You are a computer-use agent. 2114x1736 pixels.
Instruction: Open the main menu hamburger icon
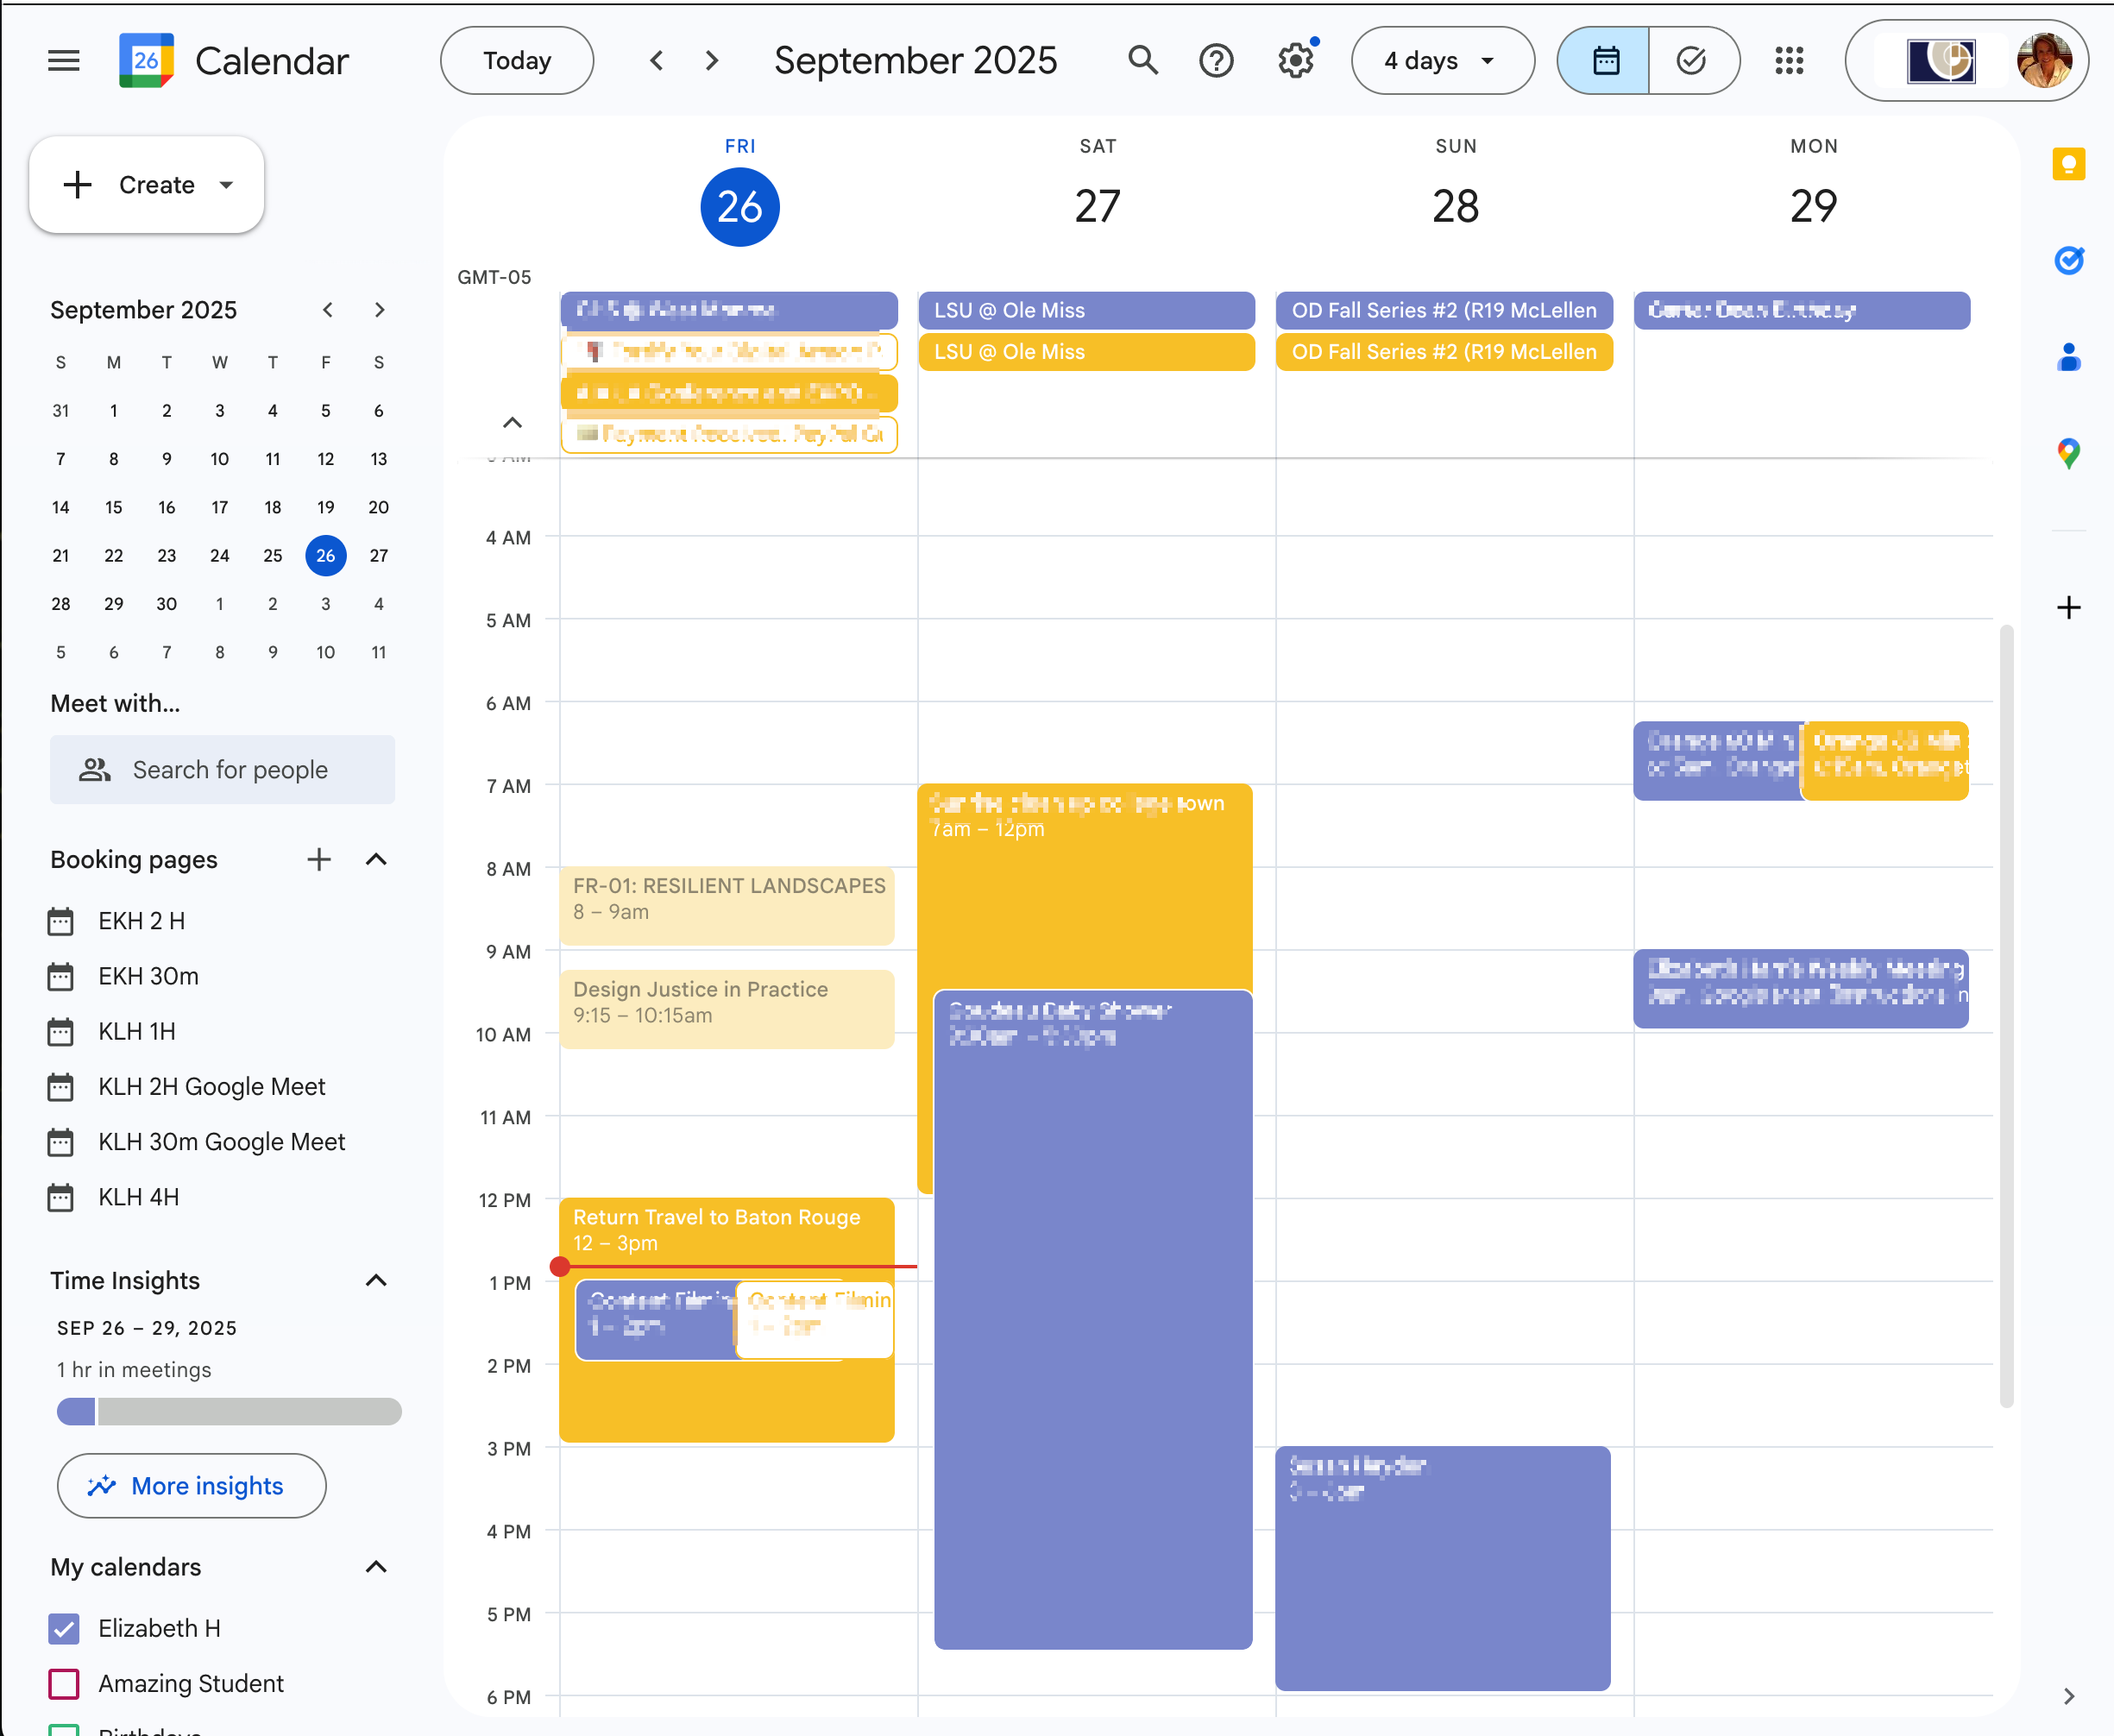click(63, 61)
